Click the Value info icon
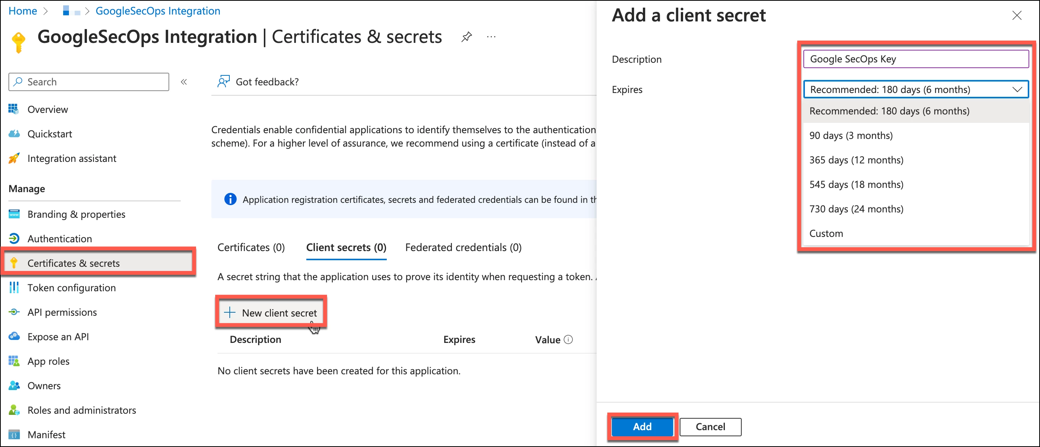The image size is (1040, 447). coord(568,339)
